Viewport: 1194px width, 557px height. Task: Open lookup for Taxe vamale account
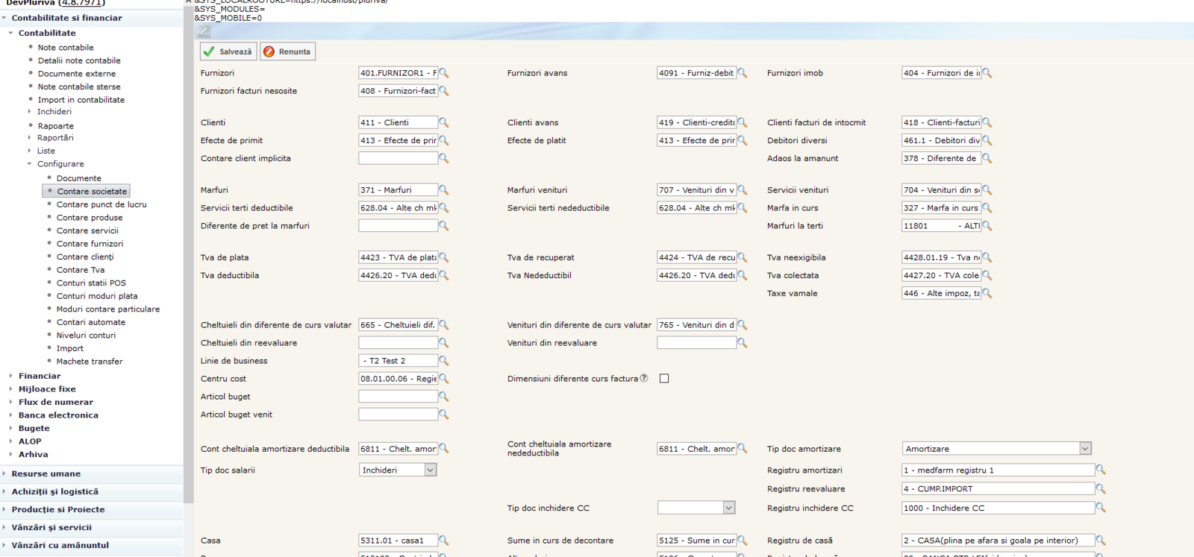[987, 293]
